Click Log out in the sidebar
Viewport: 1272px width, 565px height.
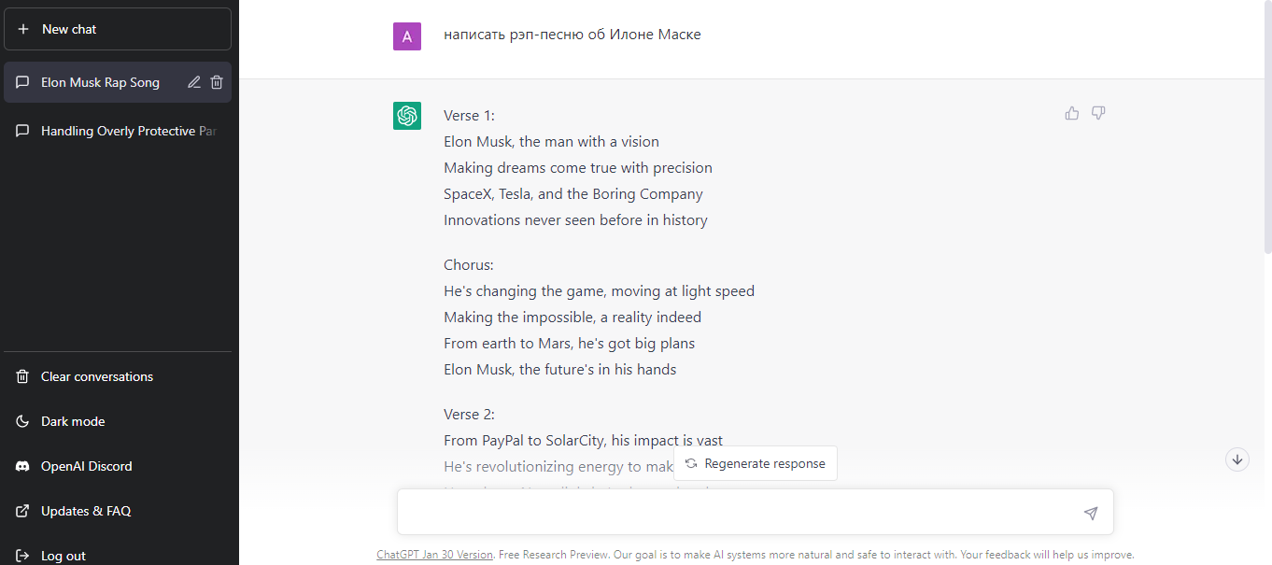64,556
